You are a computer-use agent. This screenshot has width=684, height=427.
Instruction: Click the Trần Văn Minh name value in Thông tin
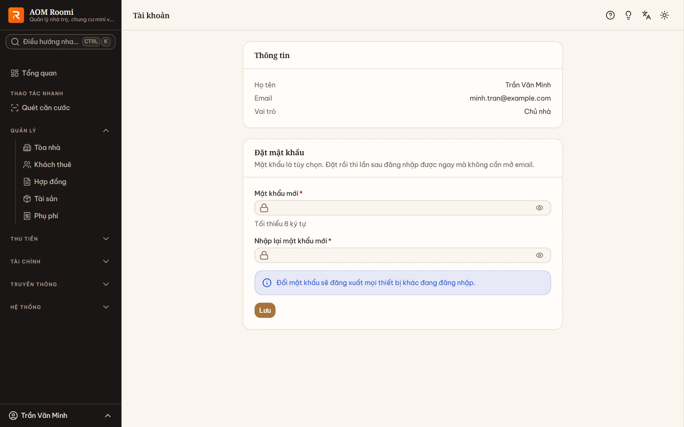click(528, 85)
